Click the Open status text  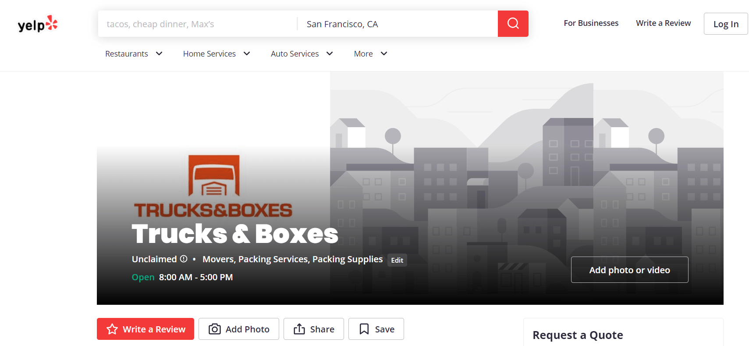(x=143, y=277)
